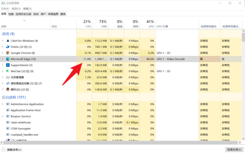Expand the WeChat process group
Viewport: 245px width, 154px height.
point(2,71)
